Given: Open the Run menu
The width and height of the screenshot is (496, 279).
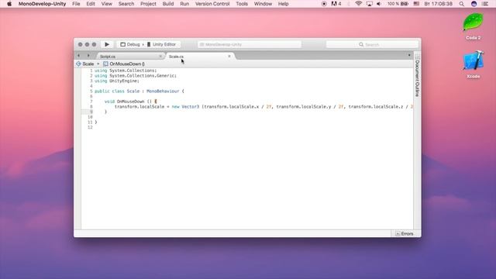Looking at the screenshot, I should (184, 4).
